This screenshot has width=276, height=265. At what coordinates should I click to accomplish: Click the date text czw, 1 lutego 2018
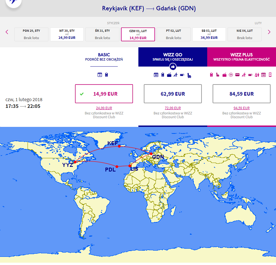(24, 100)
